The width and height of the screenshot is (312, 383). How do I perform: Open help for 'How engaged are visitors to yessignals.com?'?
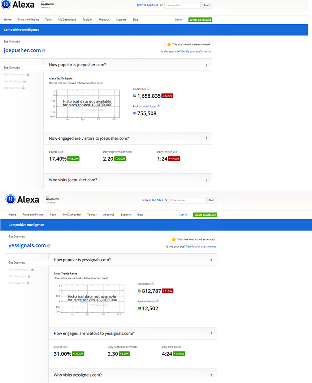(x=211, y=333)
